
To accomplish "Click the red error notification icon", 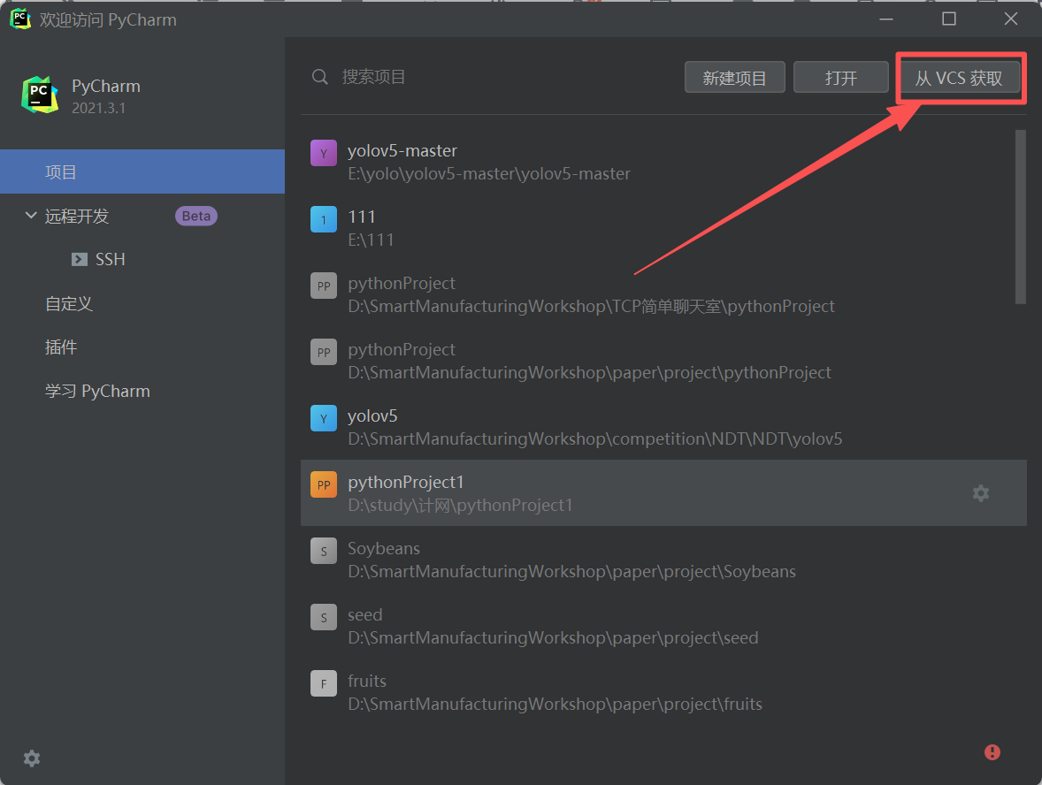I will [x=992, y=751].
